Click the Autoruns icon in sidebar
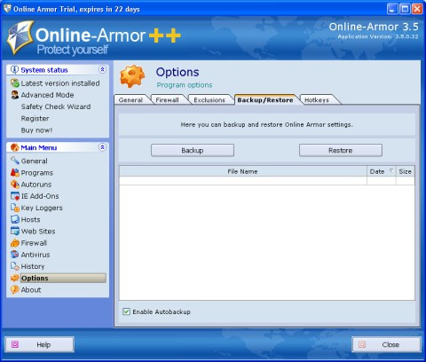 (x=15, y=185)
